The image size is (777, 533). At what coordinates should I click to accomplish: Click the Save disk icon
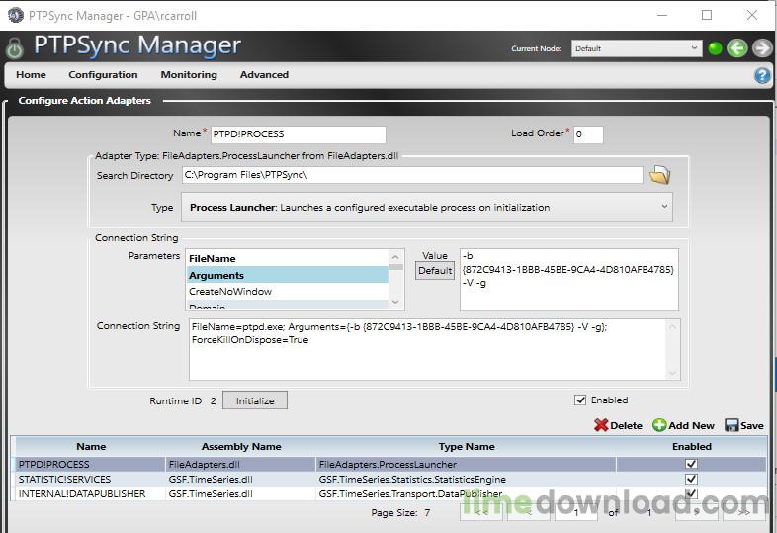732,425
